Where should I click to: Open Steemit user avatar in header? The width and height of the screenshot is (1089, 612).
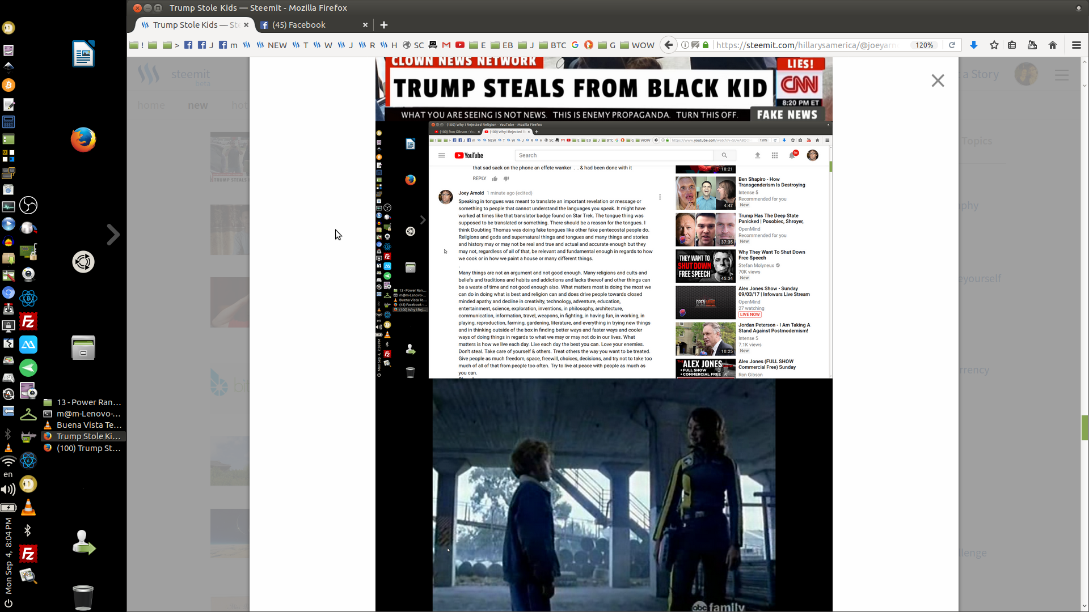(x=1026, y=74)
